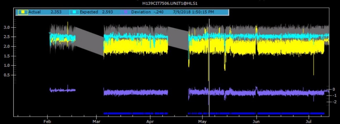The image size is (340, 124).
Task: Click the Actual value 2.353 readout
Action: click(55, 12)
